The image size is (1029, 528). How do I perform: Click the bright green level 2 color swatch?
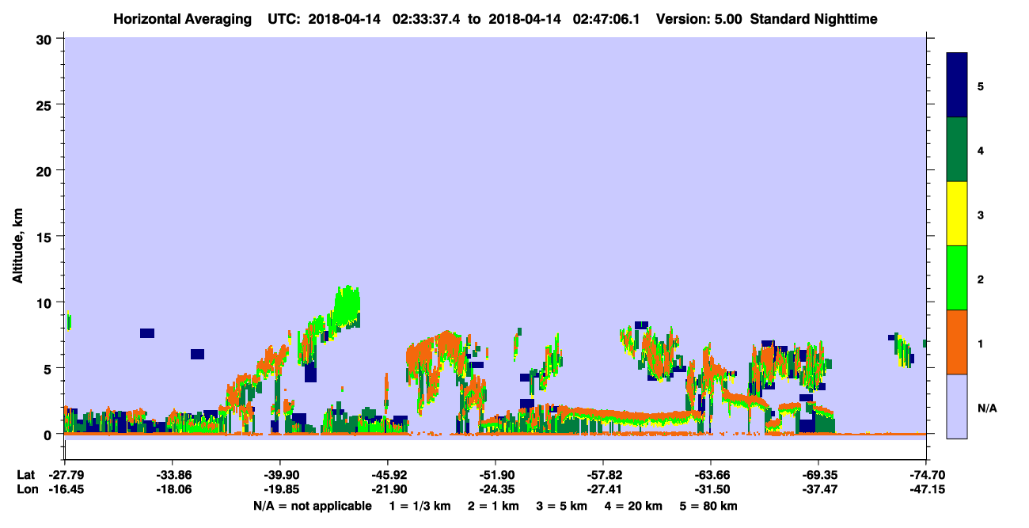957,278
